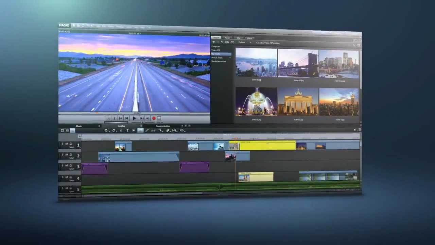Open the Movie project tab

pos(79,126)
